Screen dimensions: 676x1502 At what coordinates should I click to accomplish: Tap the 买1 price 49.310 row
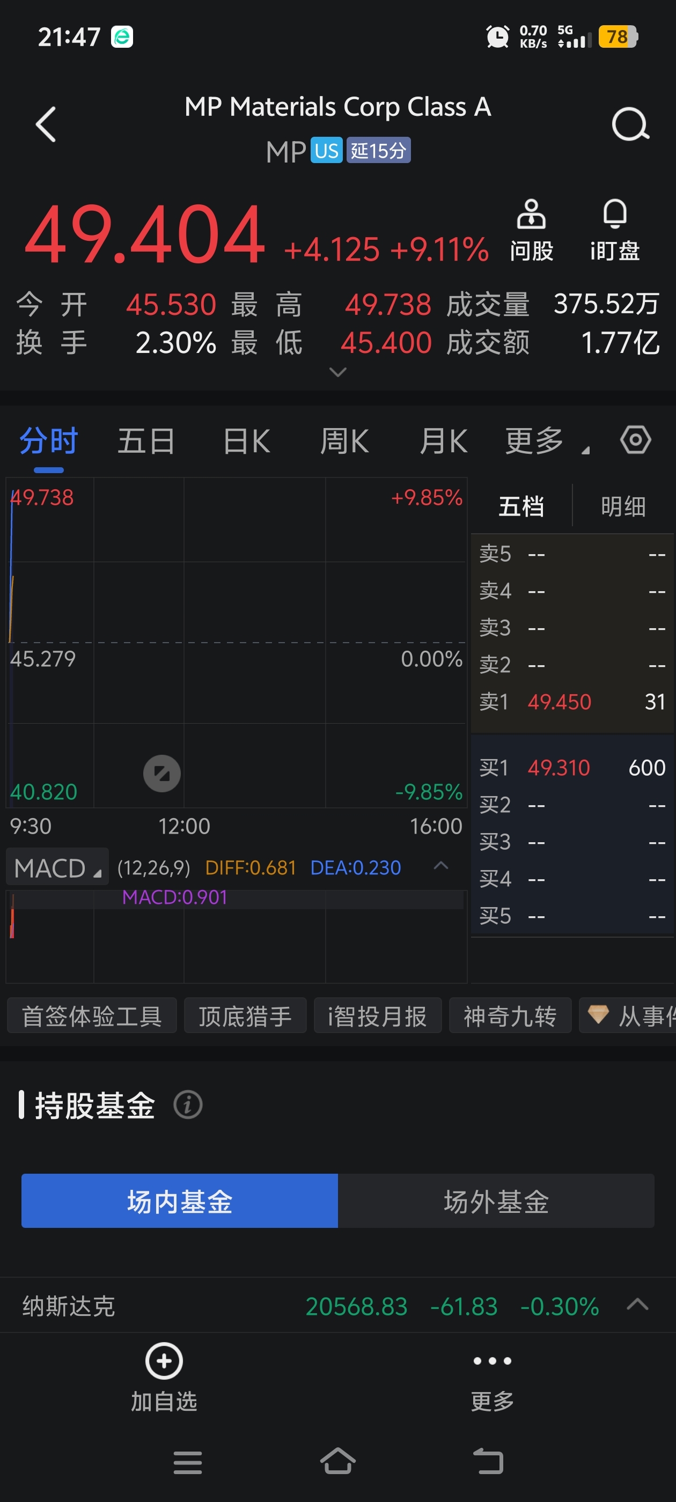click(x=572, y=767)
